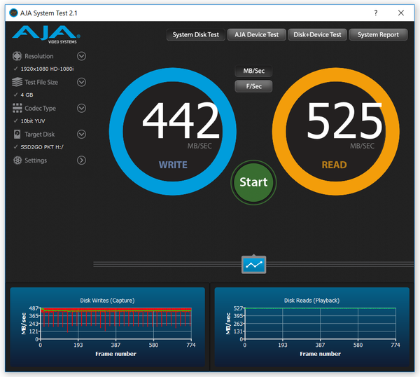Click the 525 read speed value

tap(344, 121)
